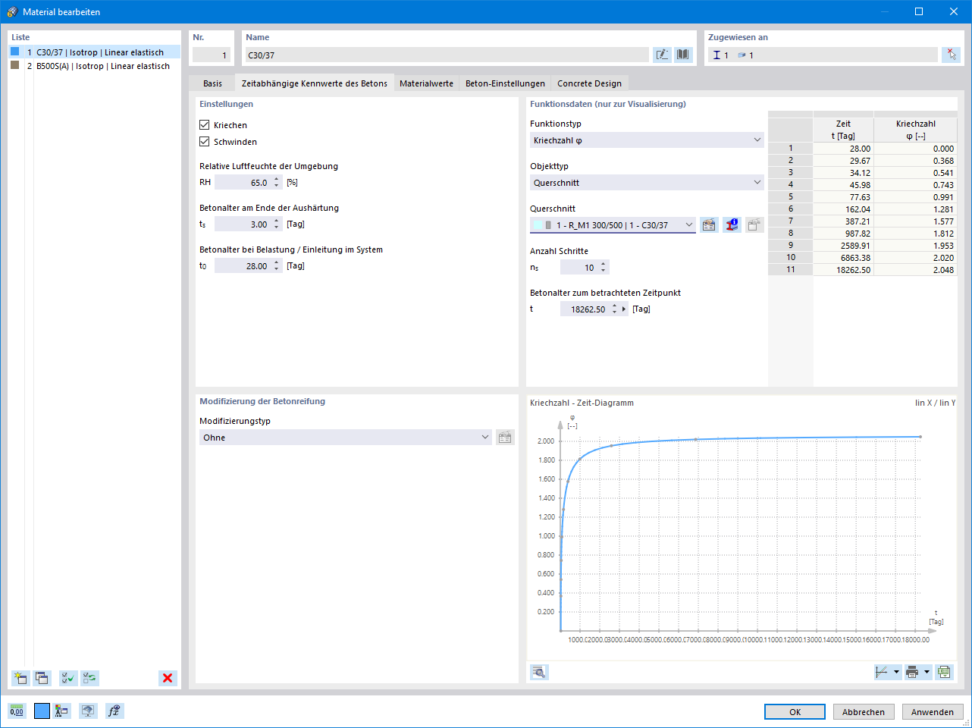The image size is (972, 728).
Task: Open the dropdown arrow beside the axis settings icon
Action: [897, 672]
